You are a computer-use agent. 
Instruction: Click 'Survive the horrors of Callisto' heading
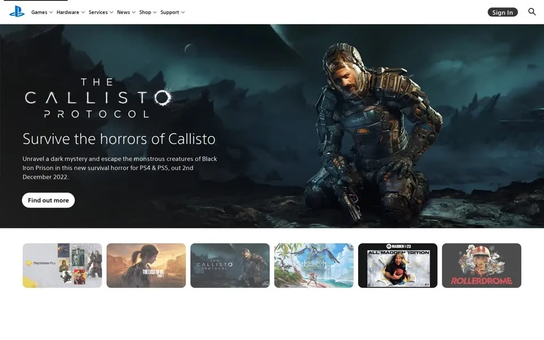click(119, 139)
